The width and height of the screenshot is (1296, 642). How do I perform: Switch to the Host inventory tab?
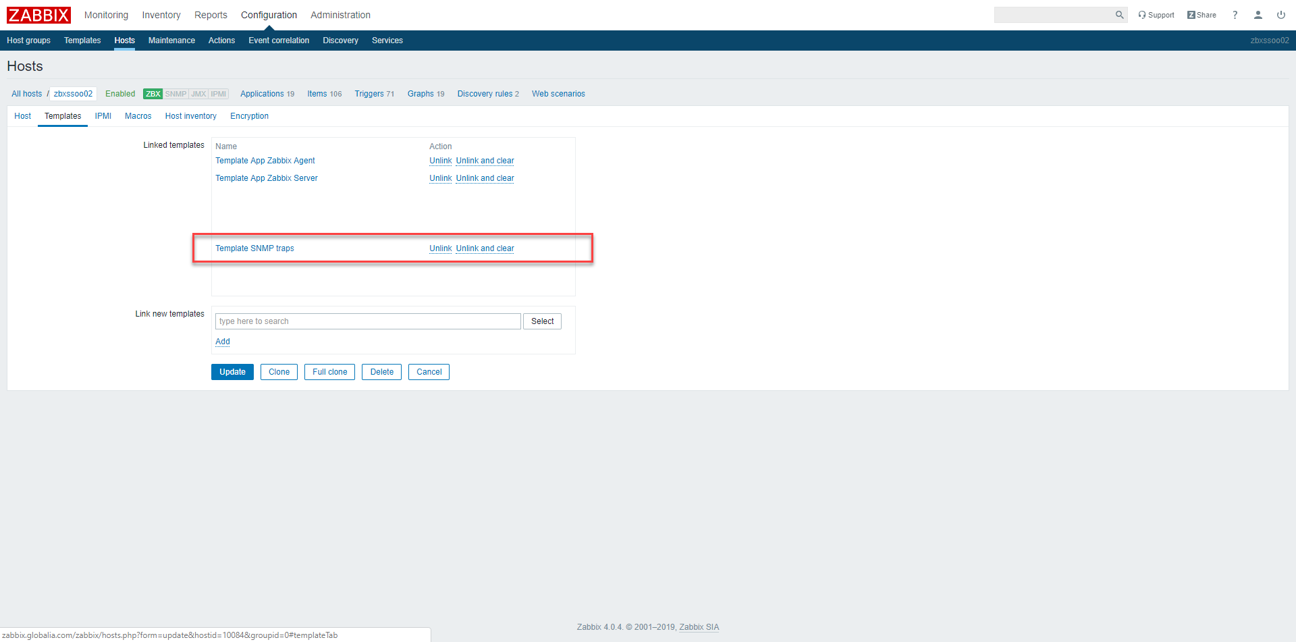(x=190, y=116)
